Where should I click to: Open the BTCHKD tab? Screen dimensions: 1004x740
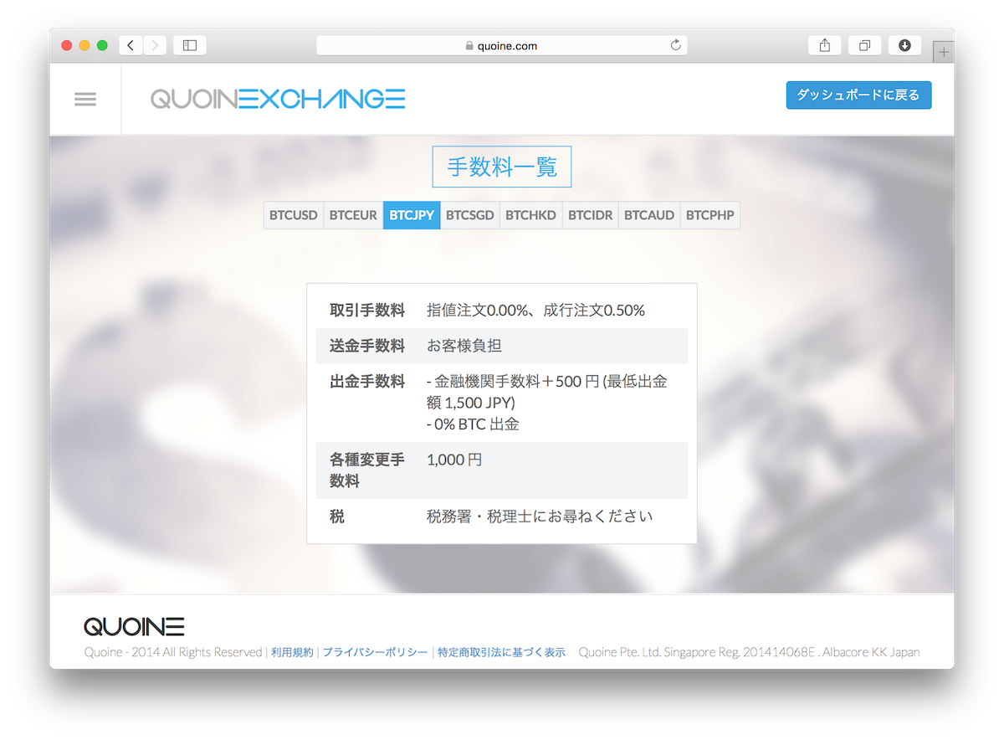(530, 215)
